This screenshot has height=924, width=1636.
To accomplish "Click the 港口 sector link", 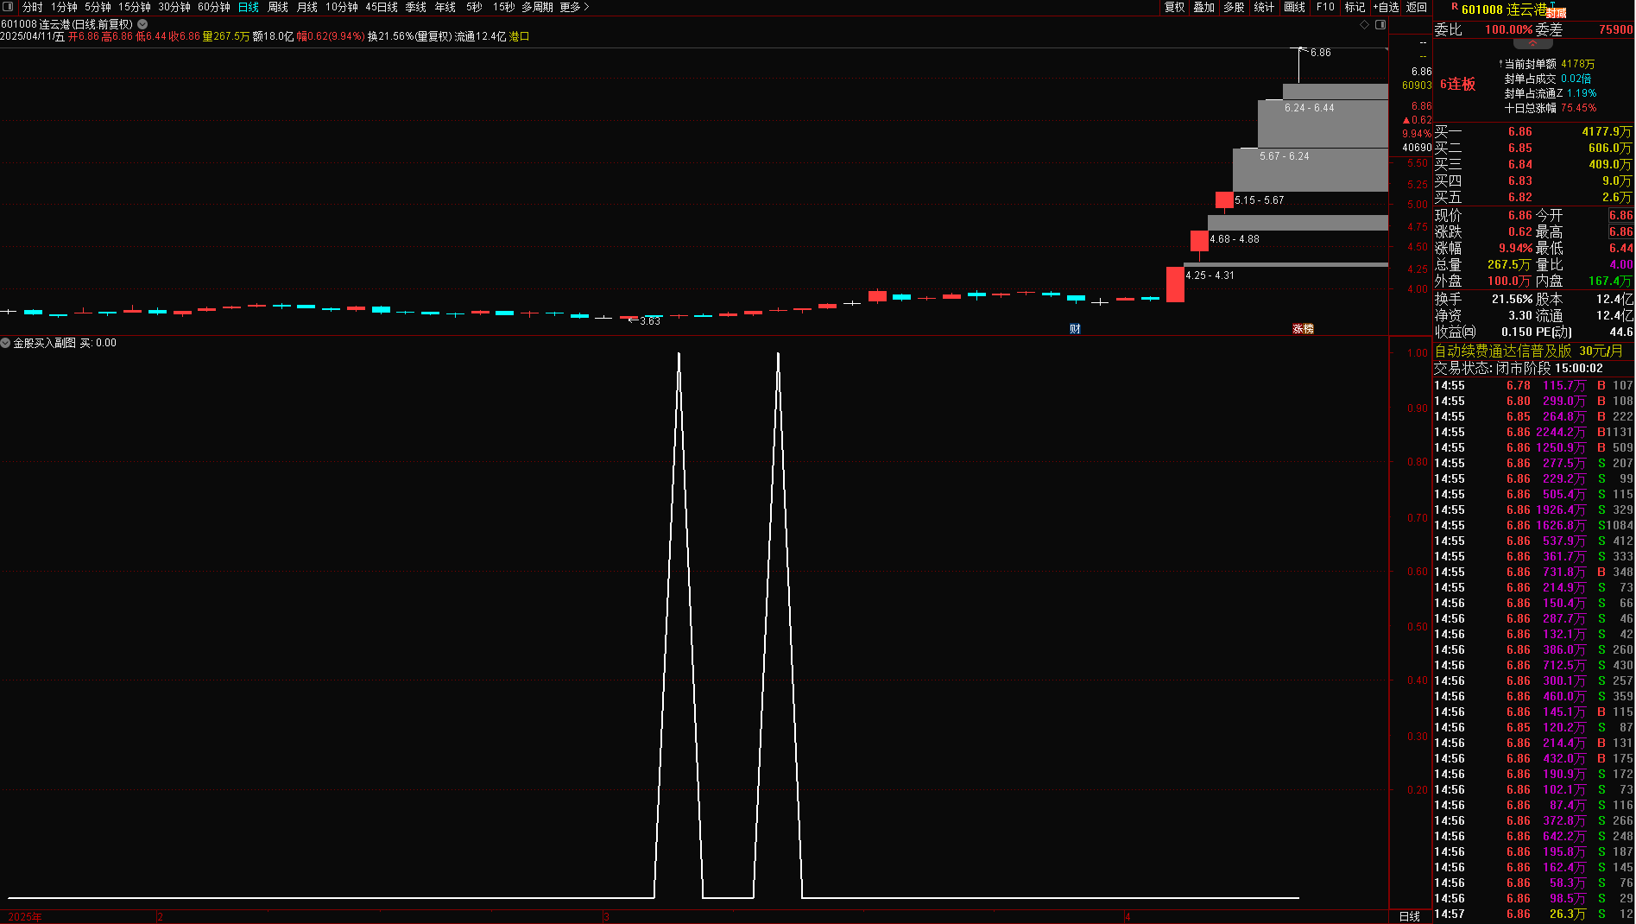I will coord(519,36).
